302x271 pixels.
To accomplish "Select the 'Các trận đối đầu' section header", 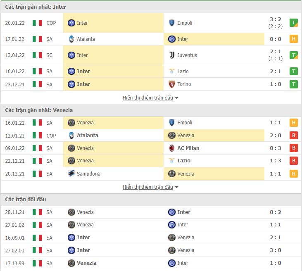I will click(26, 200).
